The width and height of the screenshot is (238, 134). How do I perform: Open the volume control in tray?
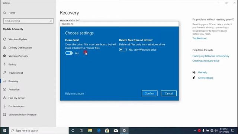(216, 131)
